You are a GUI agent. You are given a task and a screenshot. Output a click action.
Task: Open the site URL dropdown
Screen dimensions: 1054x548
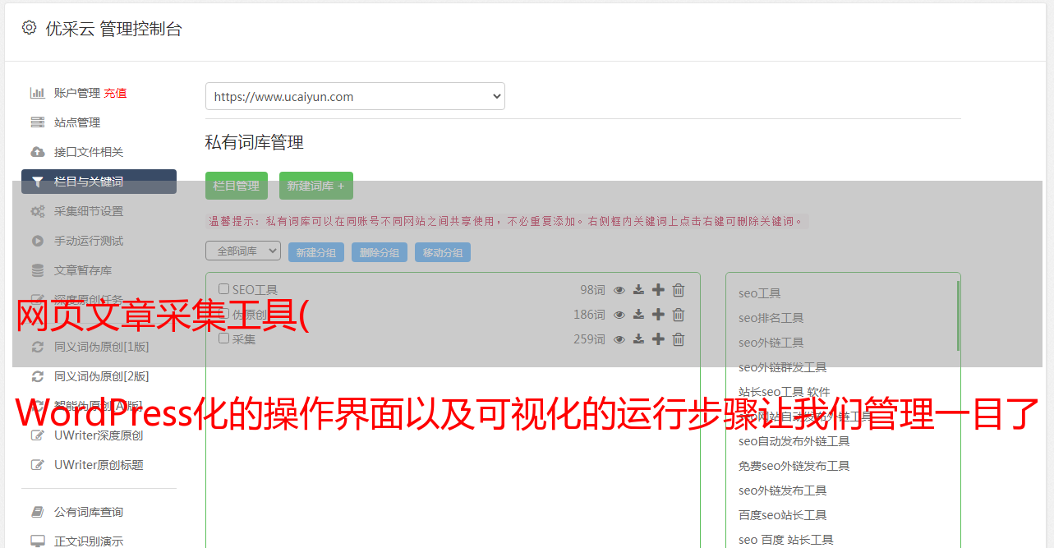click(355, 96)
